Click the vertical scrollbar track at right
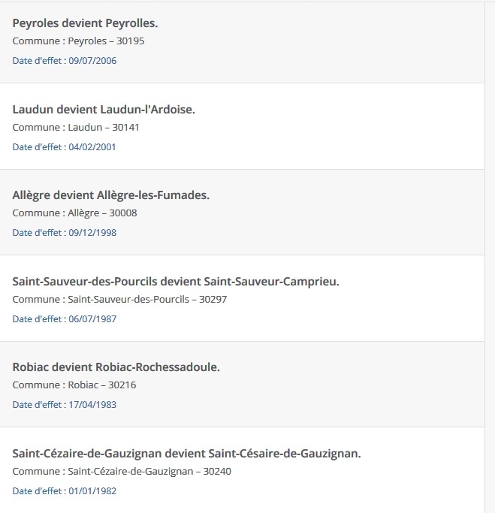 point(490,257)
